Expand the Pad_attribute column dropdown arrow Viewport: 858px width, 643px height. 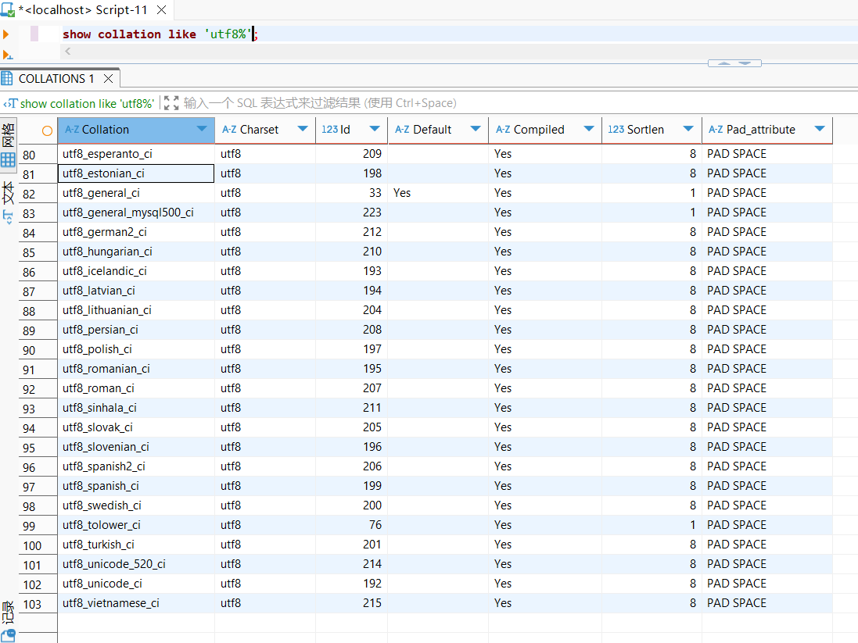pos(819,130)
